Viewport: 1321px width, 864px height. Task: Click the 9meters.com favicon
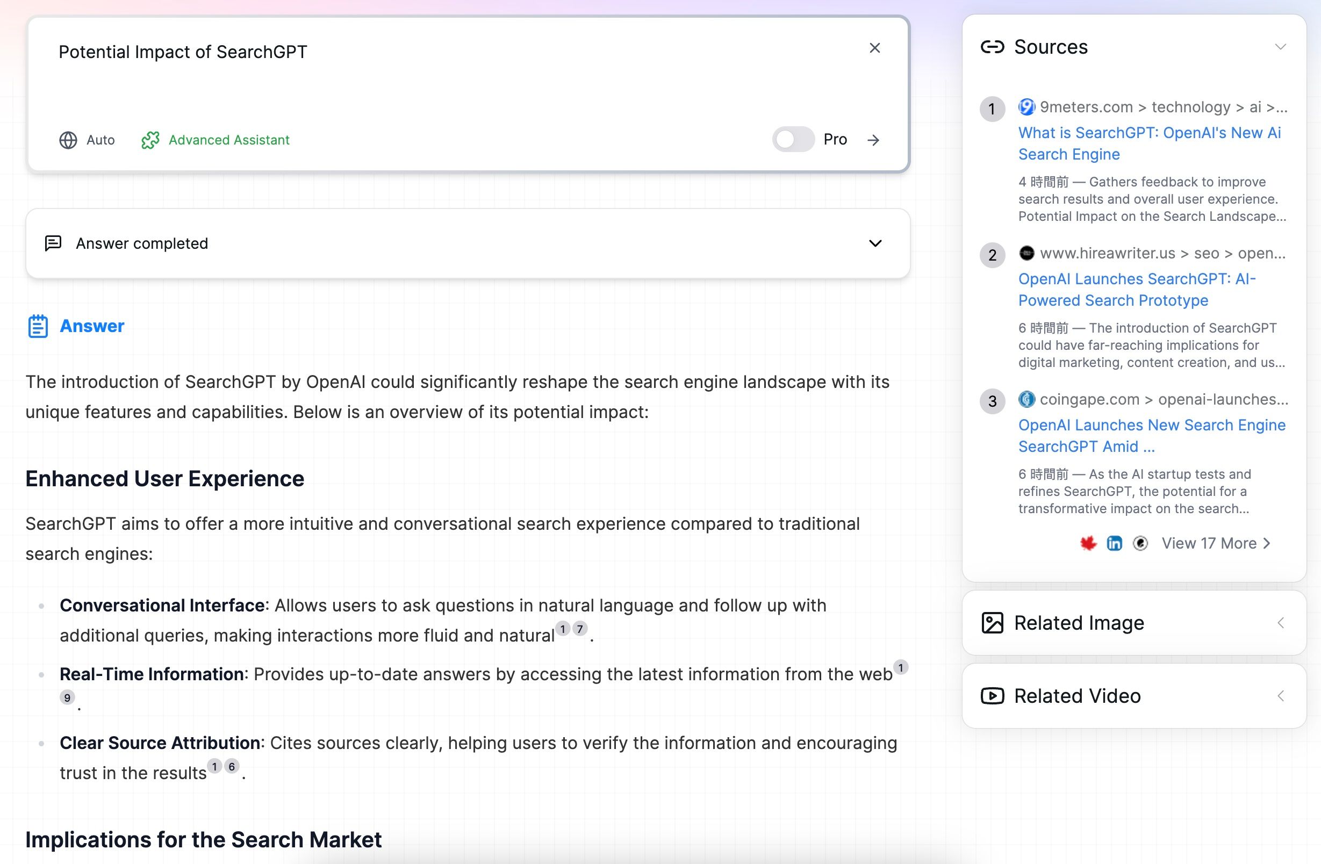pyautogui.click(x=1027, y=107)
